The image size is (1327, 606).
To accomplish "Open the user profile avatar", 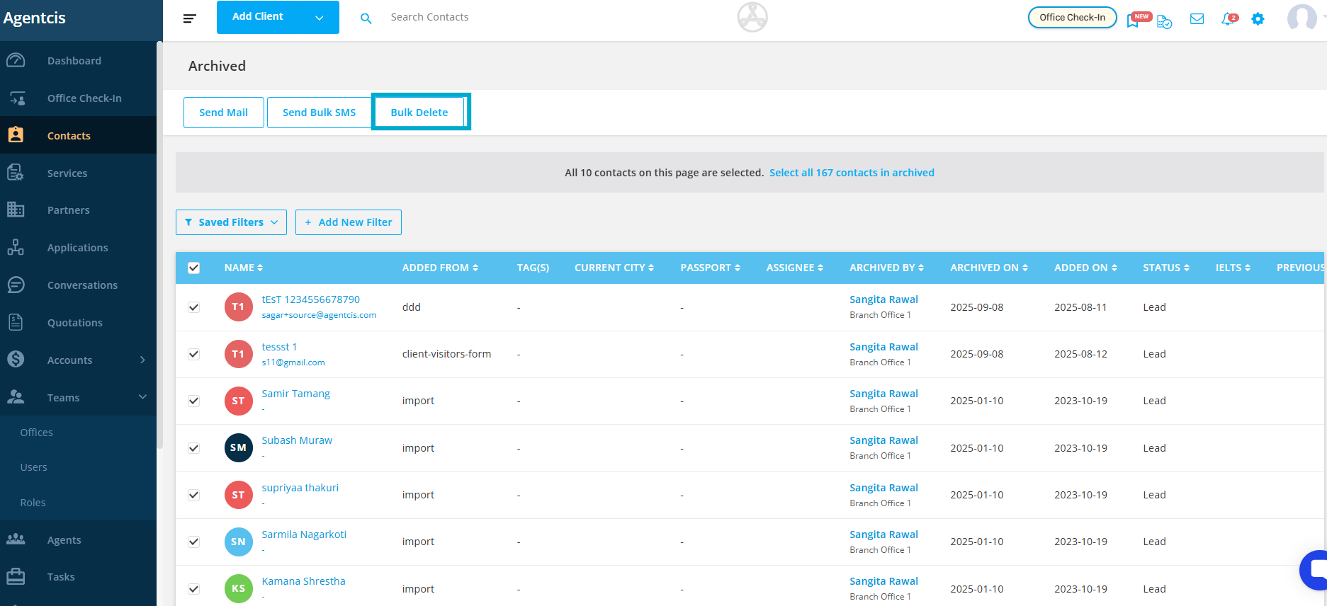I will point(1302,18).
